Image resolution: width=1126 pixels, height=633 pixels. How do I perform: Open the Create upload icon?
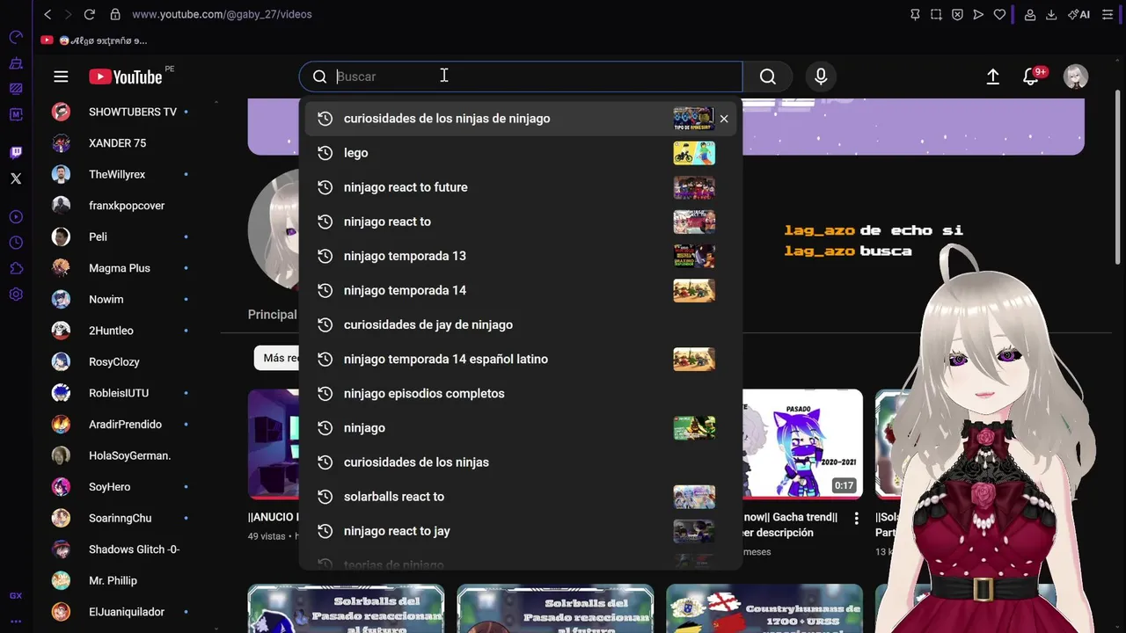pos(992,76)
